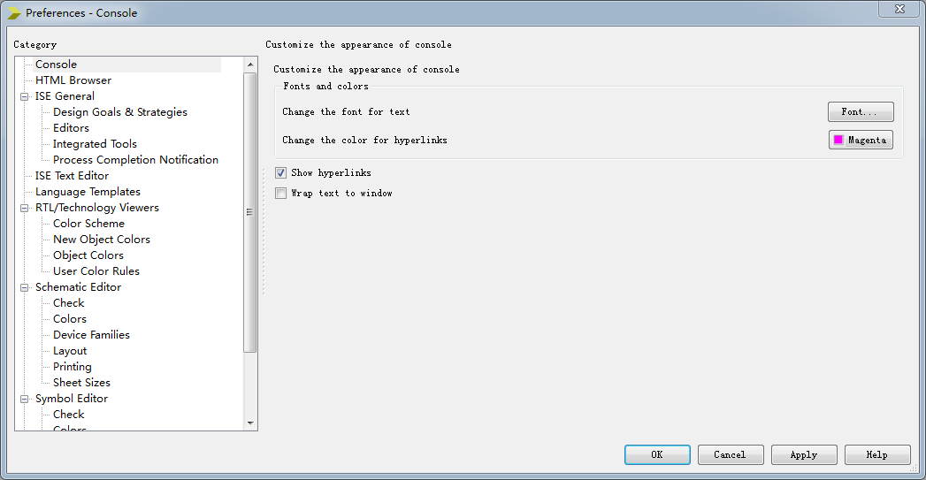Select HTML Browser category

coord(73,80)
